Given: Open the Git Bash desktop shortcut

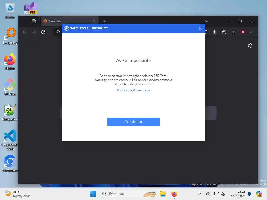Looking at the screenshot, I should tap(10, 87).
